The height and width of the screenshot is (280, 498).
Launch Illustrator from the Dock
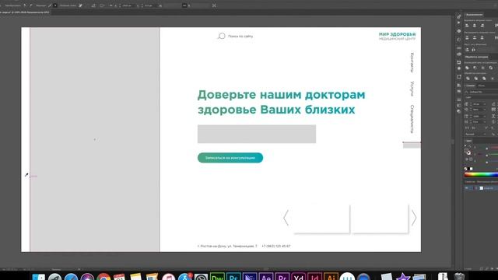coord(331,277)
